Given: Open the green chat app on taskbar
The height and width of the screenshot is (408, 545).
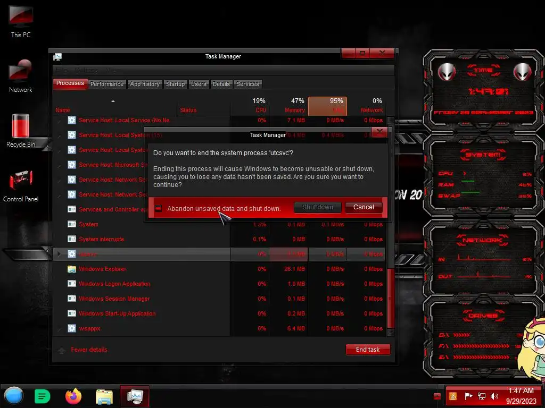Looking at the screenshot, I should tap(43, 396).
